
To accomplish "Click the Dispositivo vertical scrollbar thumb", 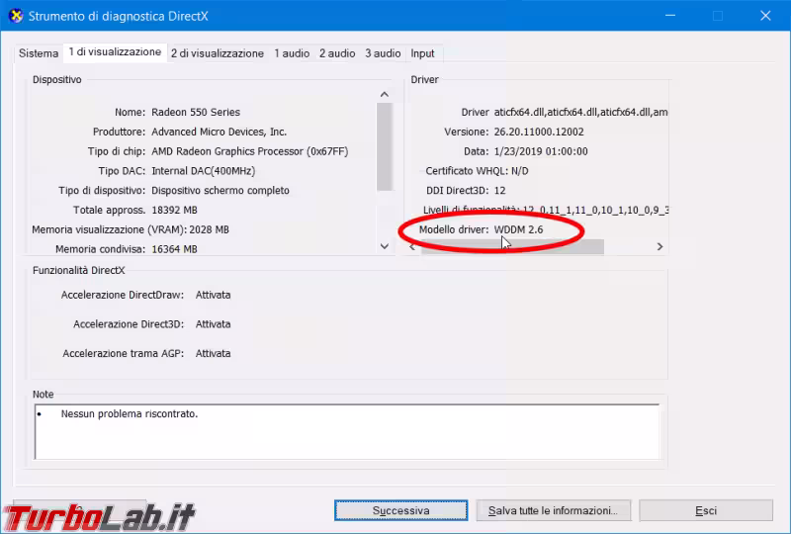I will (x=385, y=147).
